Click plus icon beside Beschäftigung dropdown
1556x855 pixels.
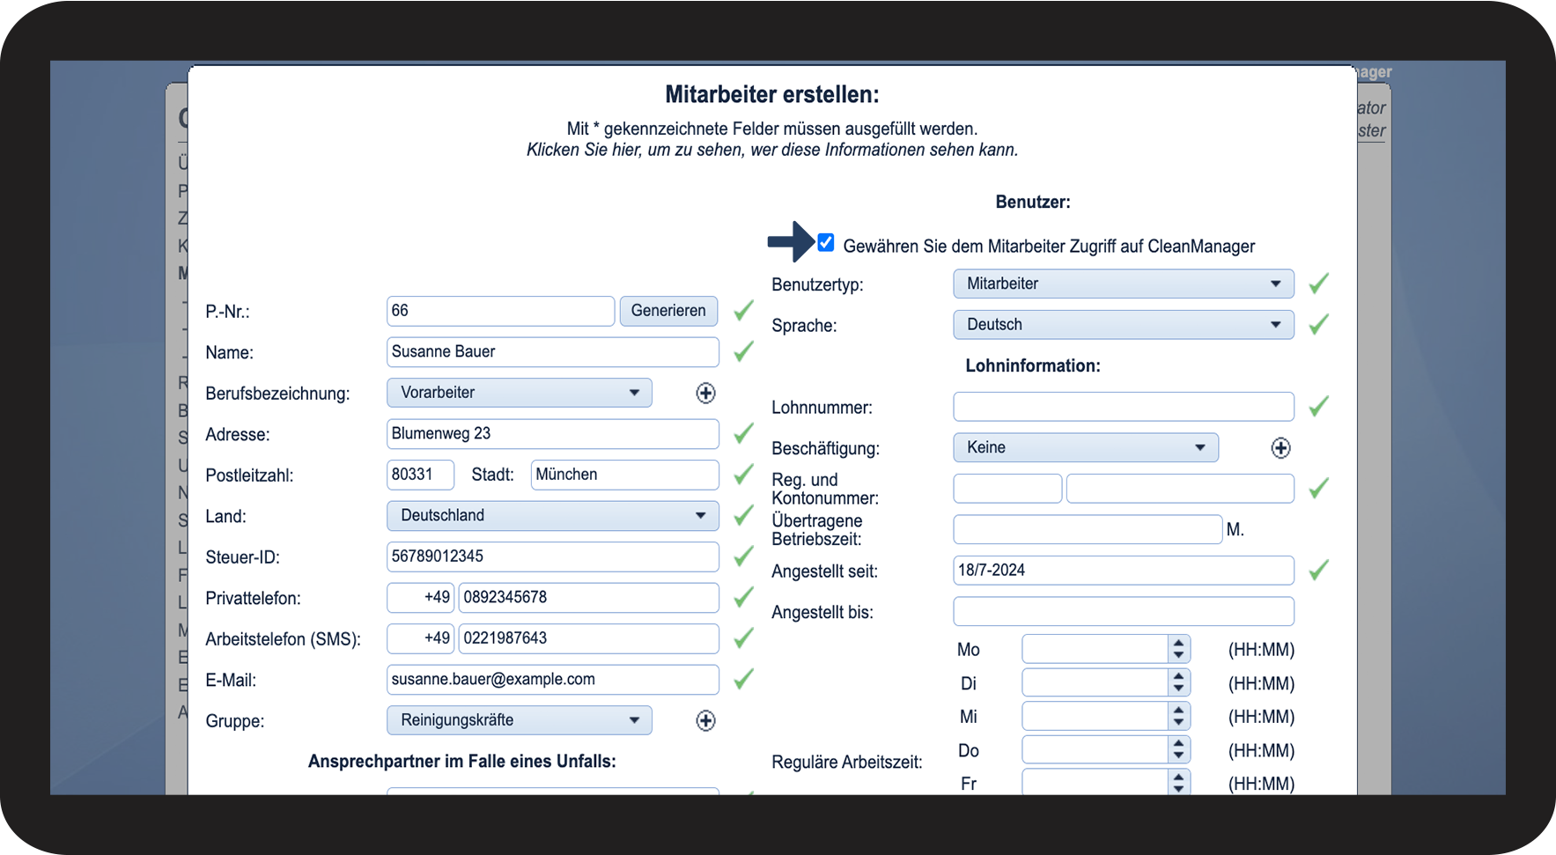1280,448
